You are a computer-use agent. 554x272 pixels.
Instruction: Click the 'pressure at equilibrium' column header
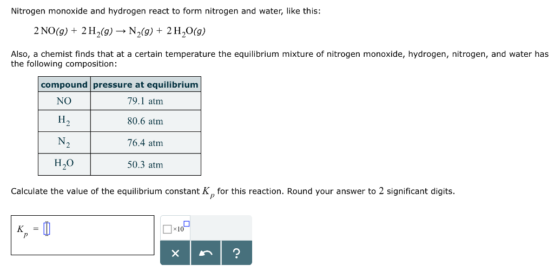coord(146,84)
